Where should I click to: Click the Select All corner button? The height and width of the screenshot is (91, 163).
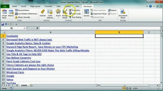coord(3,32)
